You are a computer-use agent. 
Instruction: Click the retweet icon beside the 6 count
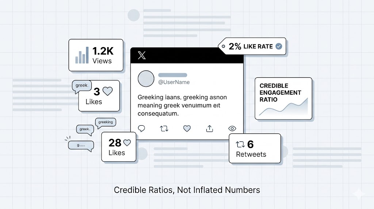[240, 144]
